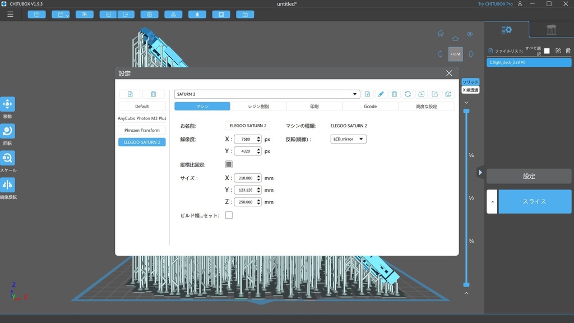The width and height of the screenshot is (574, 323).
Task: Import profile configuration icon
Action: 422,94
